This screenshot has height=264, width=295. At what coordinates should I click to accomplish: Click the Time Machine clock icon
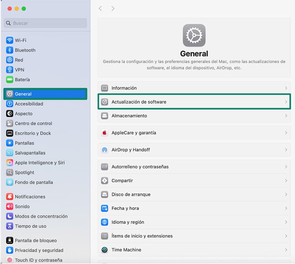pyautogui.click(x=104, y=250)
